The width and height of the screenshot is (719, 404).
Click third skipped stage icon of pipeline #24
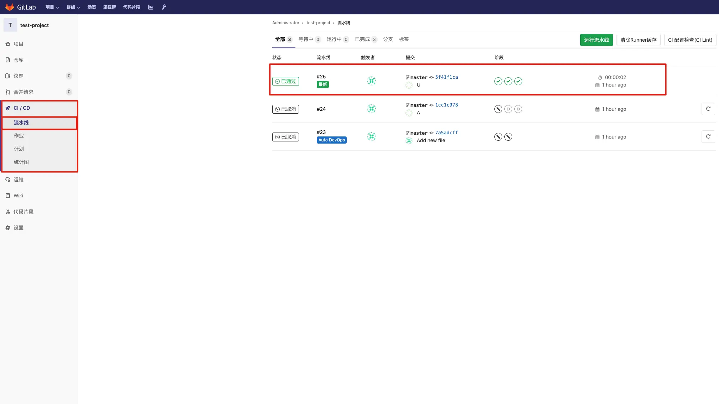tap(518, 109)
